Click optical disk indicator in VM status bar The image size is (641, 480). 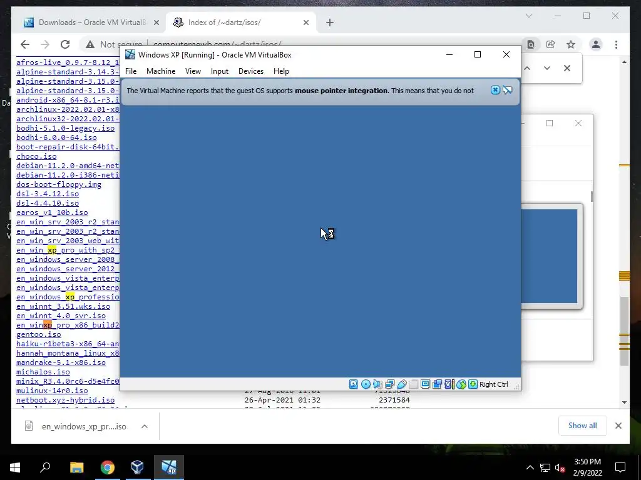366,384
